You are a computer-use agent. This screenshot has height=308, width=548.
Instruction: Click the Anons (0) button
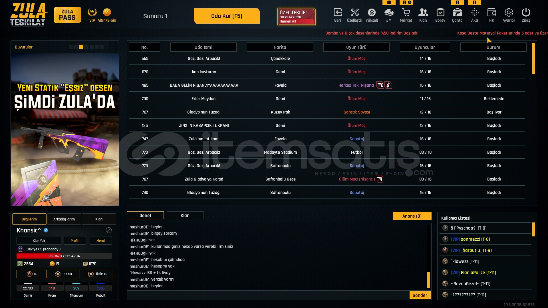(x=412, y=216)
